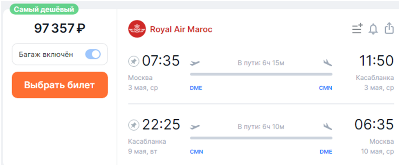
Task: Pin the 07:35 outbound flight
Action: 134,61
